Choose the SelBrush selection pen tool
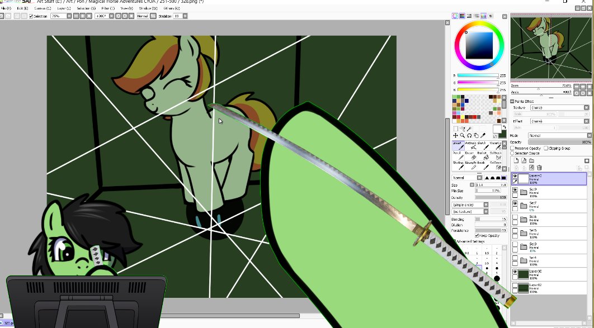 [496, 155]
